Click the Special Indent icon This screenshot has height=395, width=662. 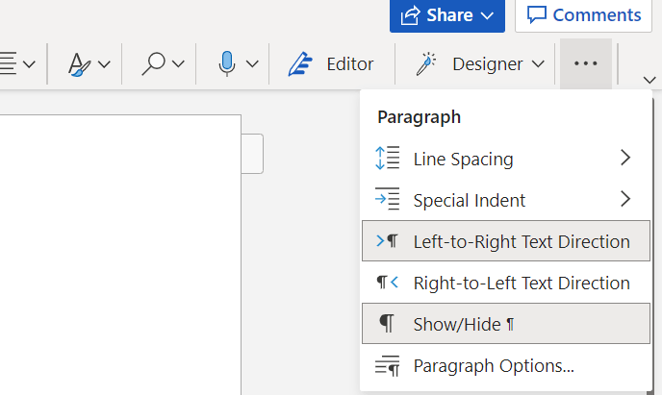[387, 200]
